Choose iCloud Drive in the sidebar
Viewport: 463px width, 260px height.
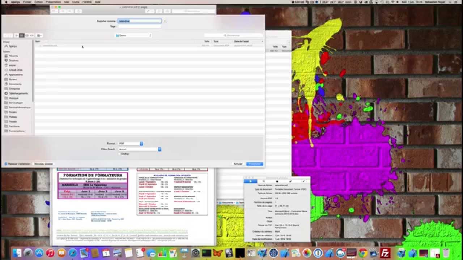(15, 70)
